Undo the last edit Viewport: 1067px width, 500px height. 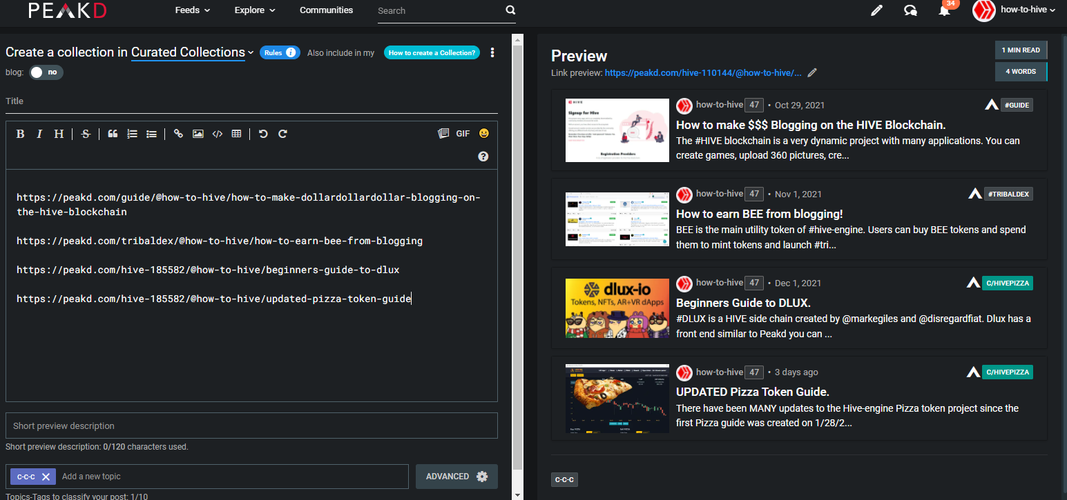tap(263, 134)
